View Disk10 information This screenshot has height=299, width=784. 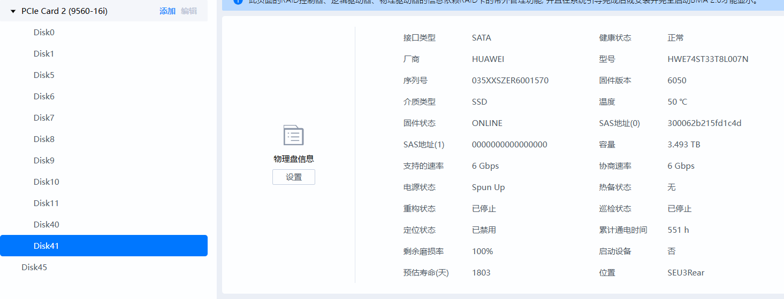point(46,182)
